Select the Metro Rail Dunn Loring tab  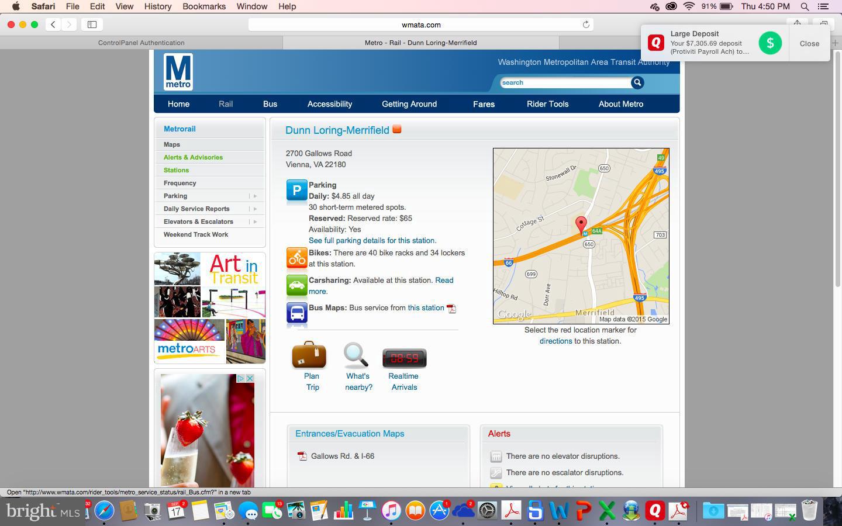coord(421,43)
